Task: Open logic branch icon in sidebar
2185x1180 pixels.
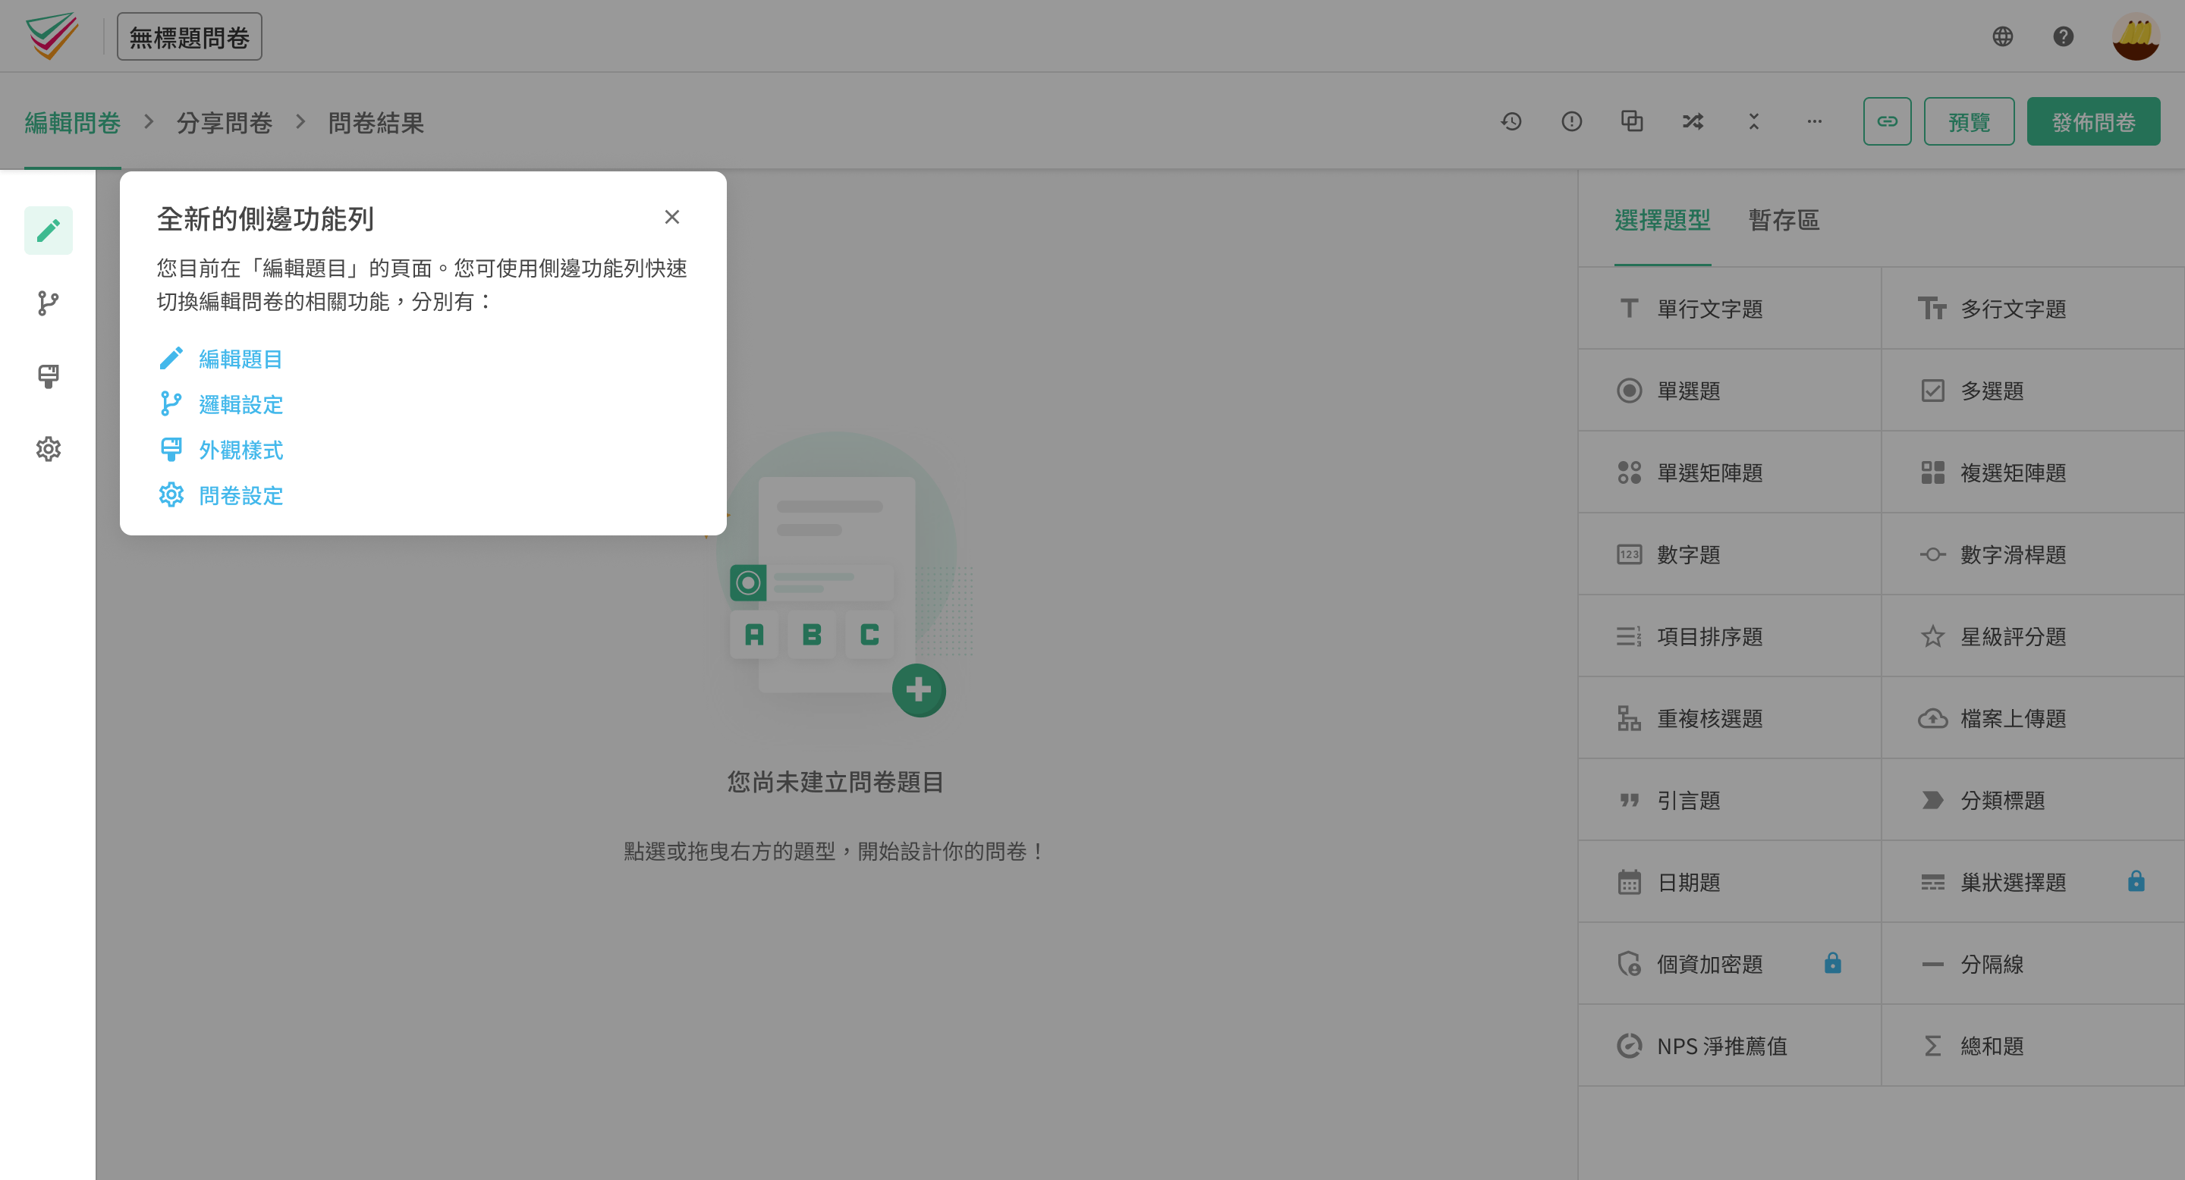Action: 49,303
